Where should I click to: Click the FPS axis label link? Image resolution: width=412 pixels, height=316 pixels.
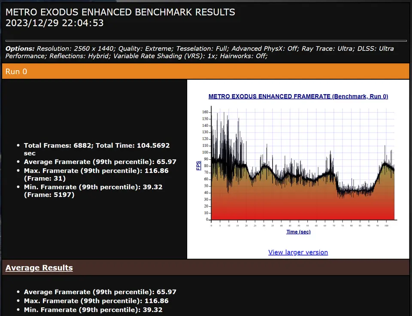[198, 165]
